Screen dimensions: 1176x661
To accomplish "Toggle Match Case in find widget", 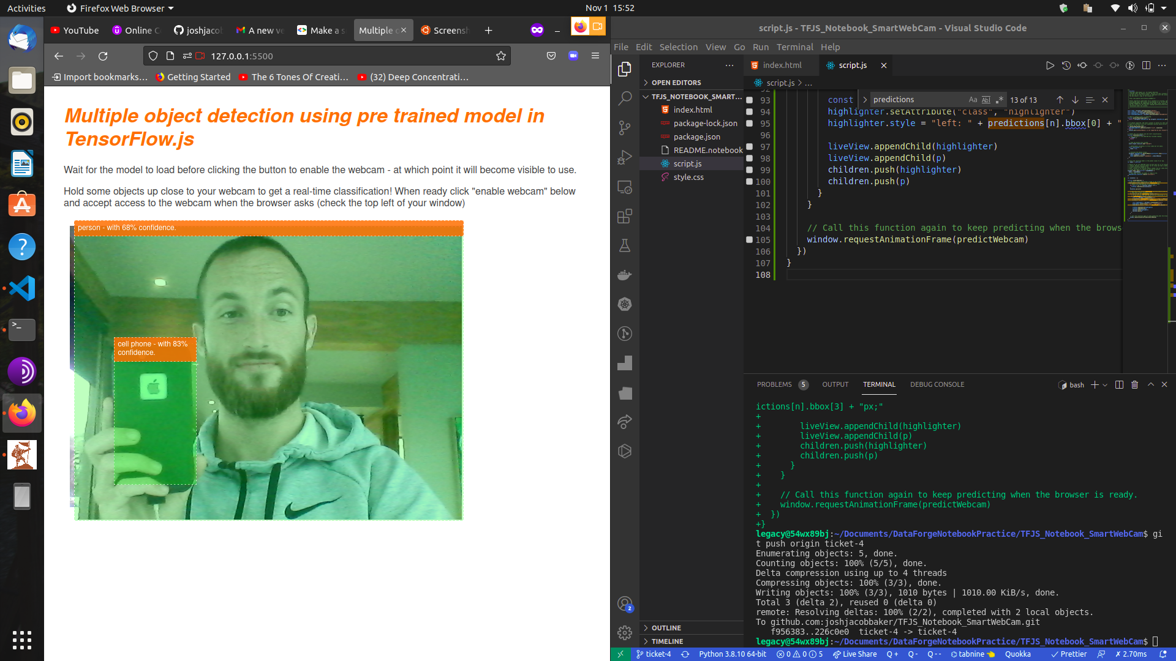I will click(x=973, y=100).
